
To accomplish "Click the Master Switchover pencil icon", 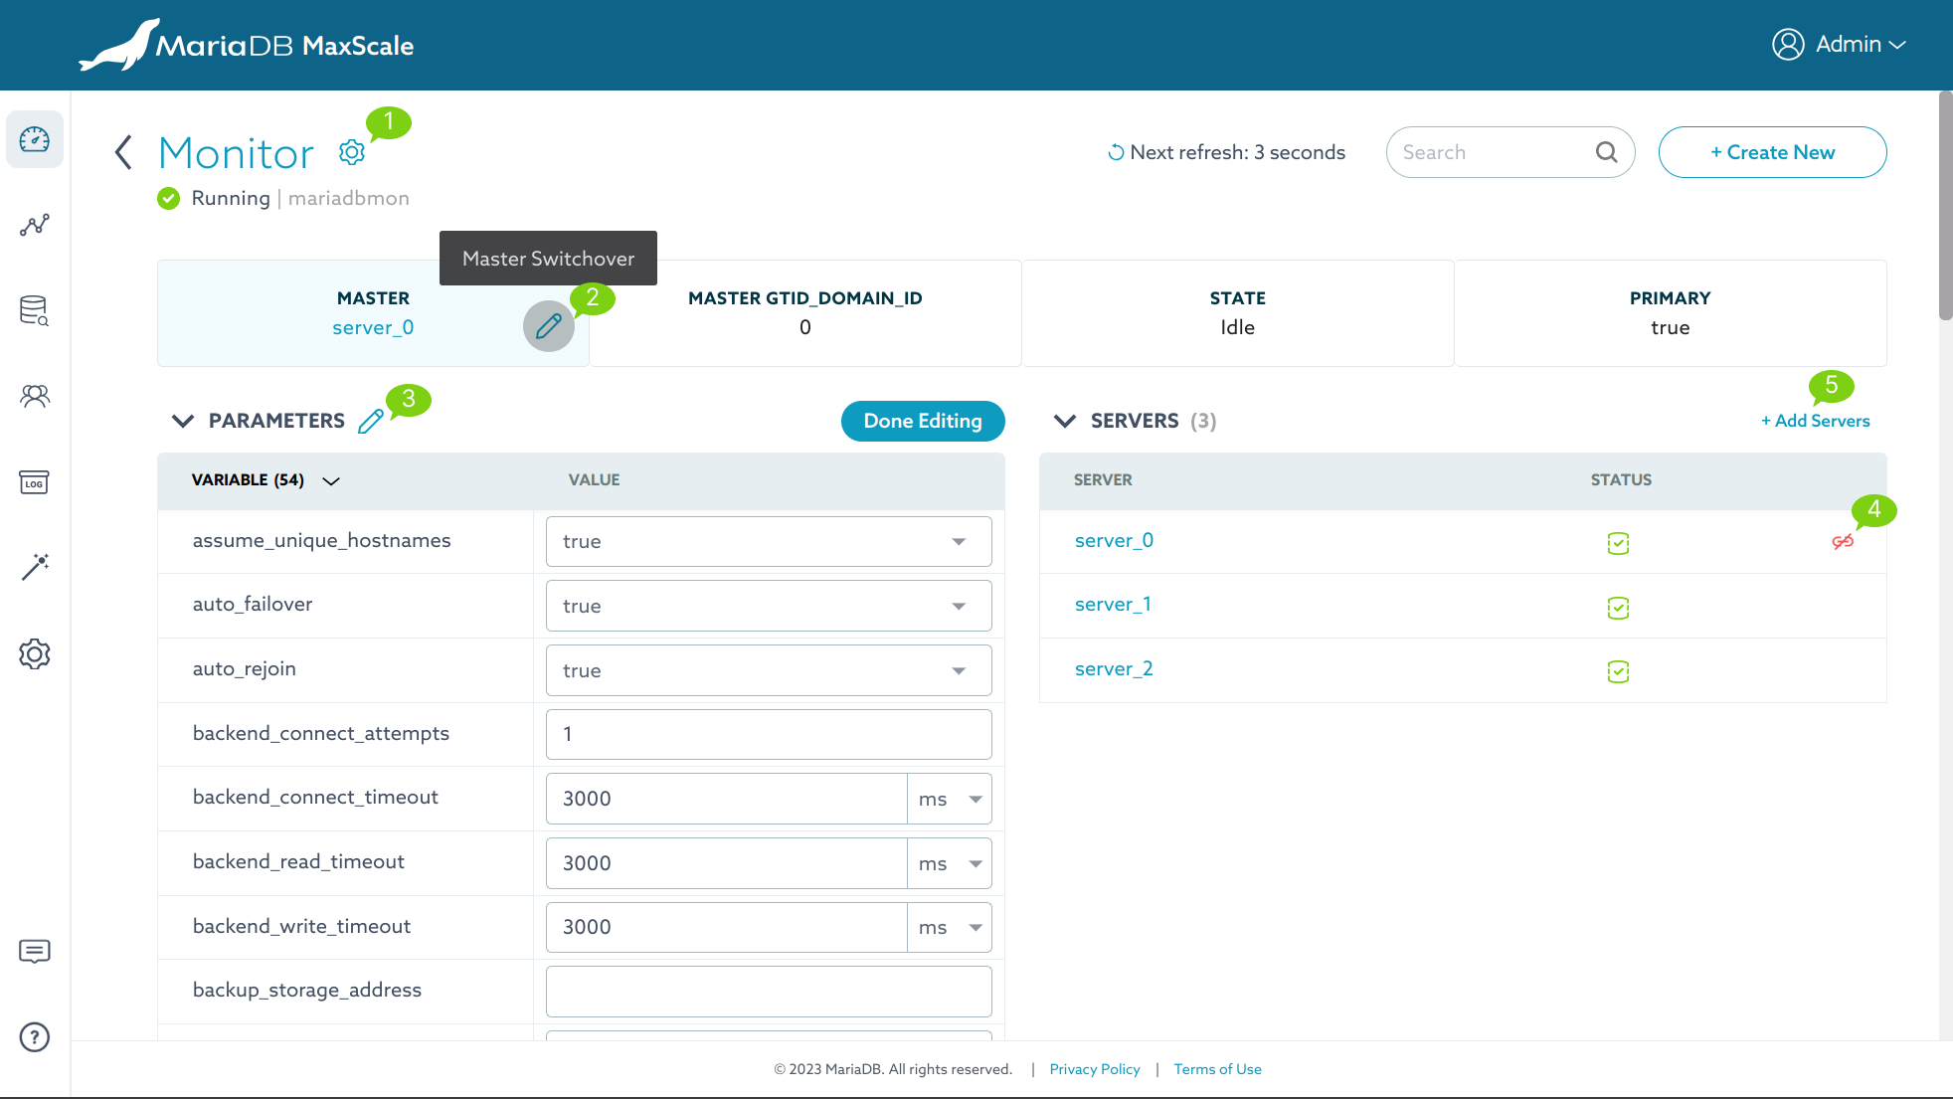I will pos(548,326).
